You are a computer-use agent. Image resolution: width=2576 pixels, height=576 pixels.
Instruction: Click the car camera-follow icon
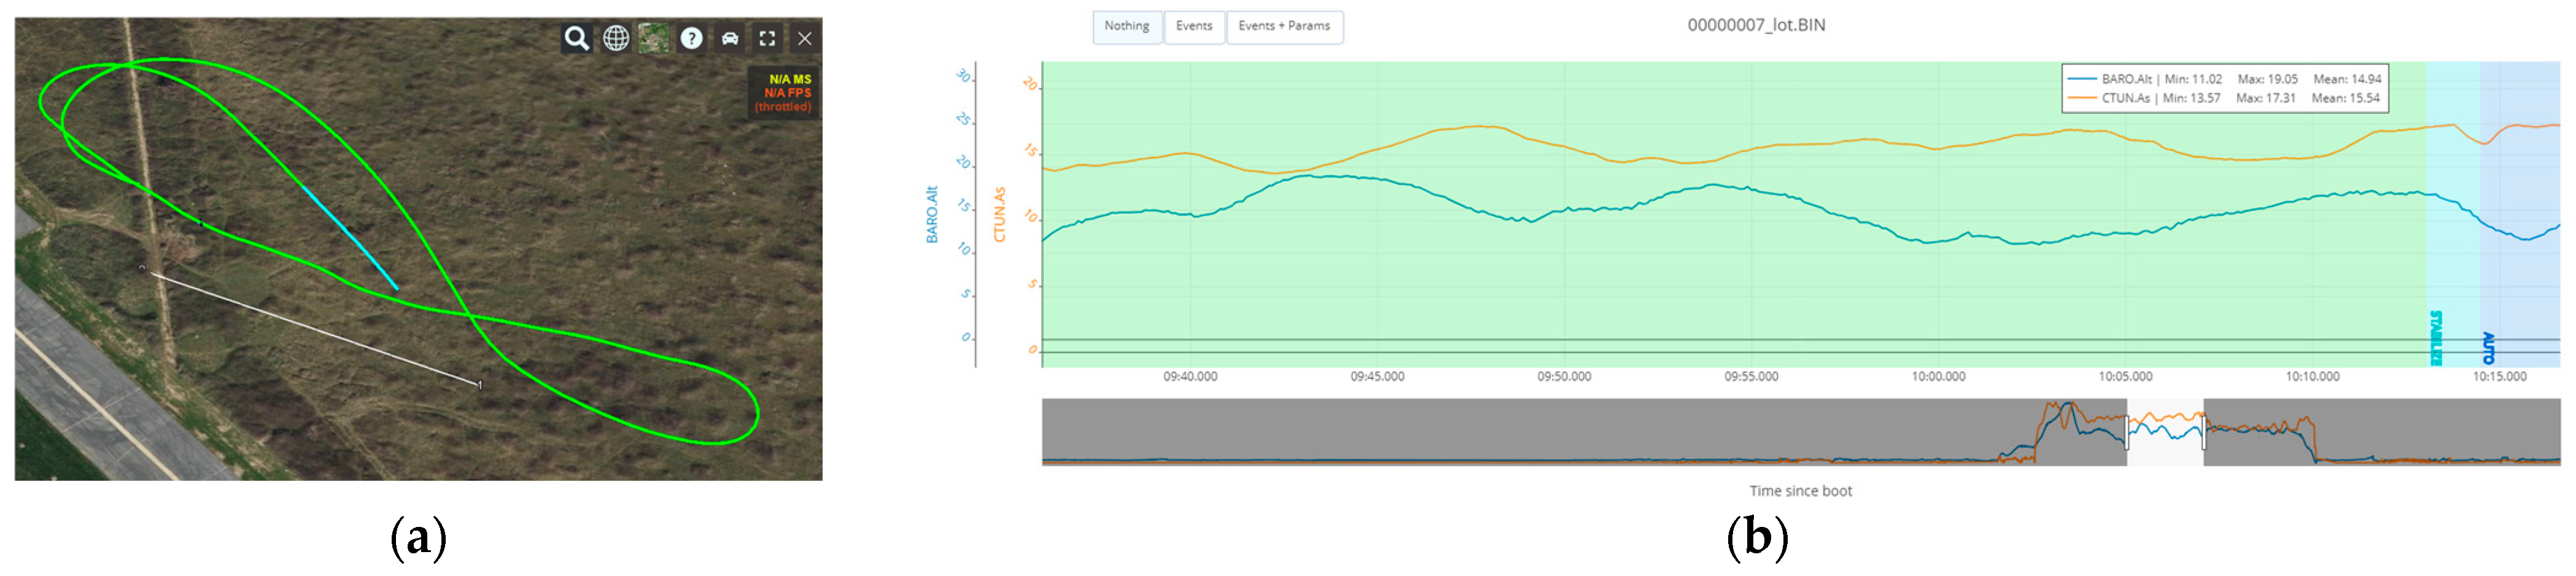[729, 38]
